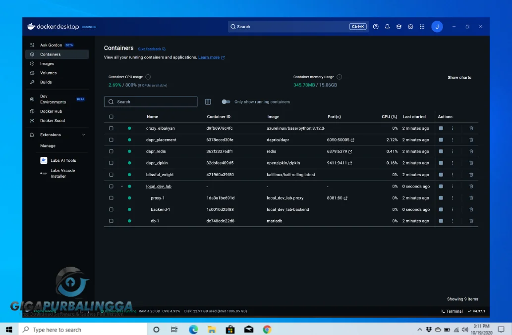Show memory usage info icon
This screenshot has width=512, height=335.
pos(339,77)
